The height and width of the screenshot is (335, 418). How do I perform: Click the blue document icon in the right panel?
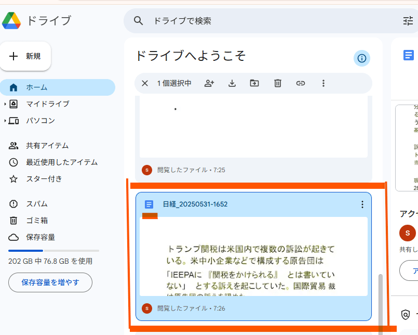click(x=409, y=55)
